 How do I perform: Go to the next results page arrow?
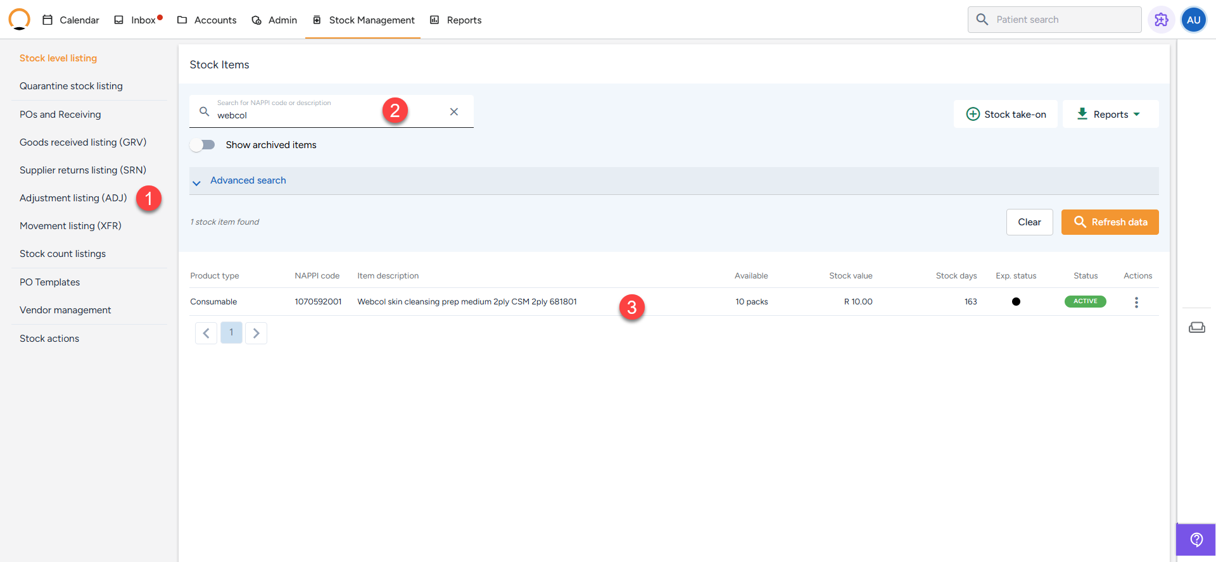pos(256,333)
